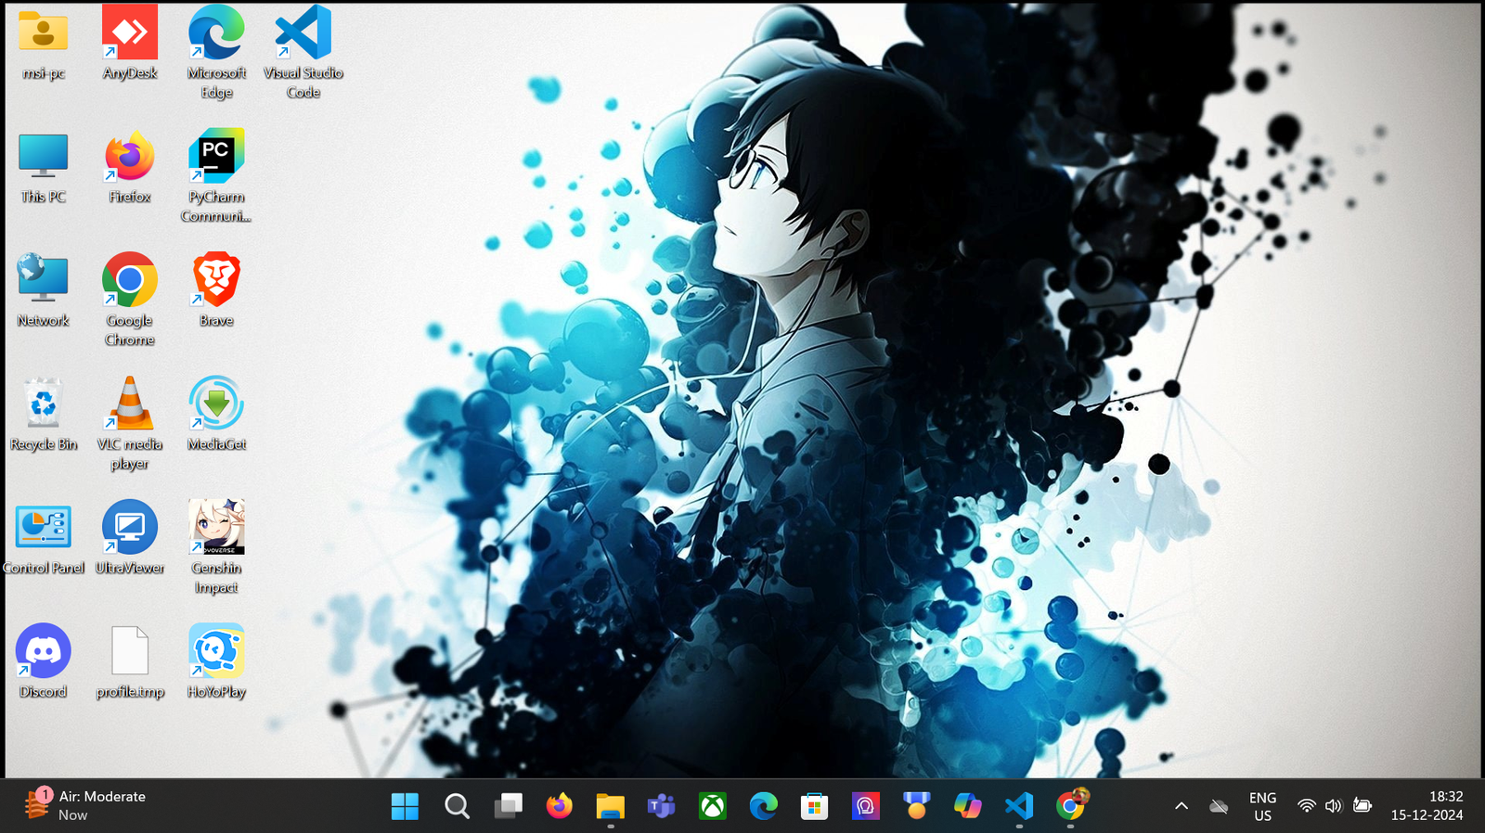This screenshot has width=1485, height=833.
Task: Switch to Google Chrome on the taskbar
Action: tap(1070, 806)
